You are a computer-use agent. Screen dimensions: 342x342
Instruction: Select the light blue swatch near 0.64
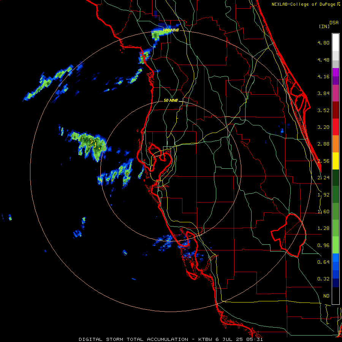tap(336, 258)
